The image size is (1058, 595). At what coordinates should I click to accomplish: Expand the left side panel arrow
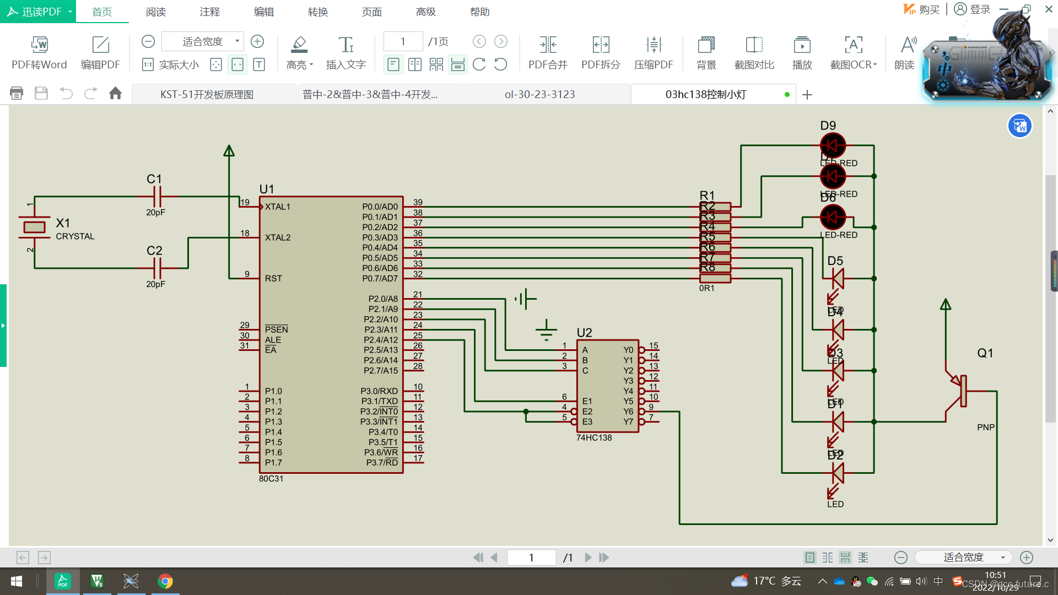pyautogui.click(x=3, y=326)
